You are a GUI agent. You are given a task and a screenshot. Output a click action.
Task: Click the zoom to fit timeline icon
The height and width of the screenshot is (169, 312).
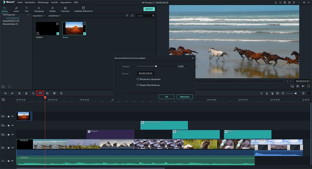(277, 93)
